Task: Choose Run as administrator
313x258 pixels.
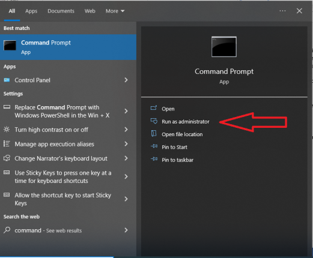Action: point(186,122)
